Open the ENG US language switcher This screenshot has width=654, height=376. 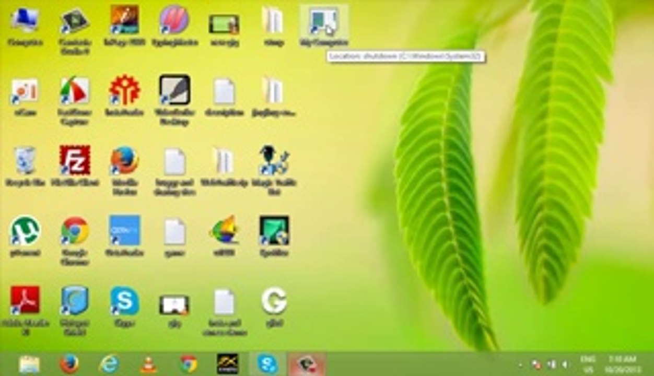point(587,364)
